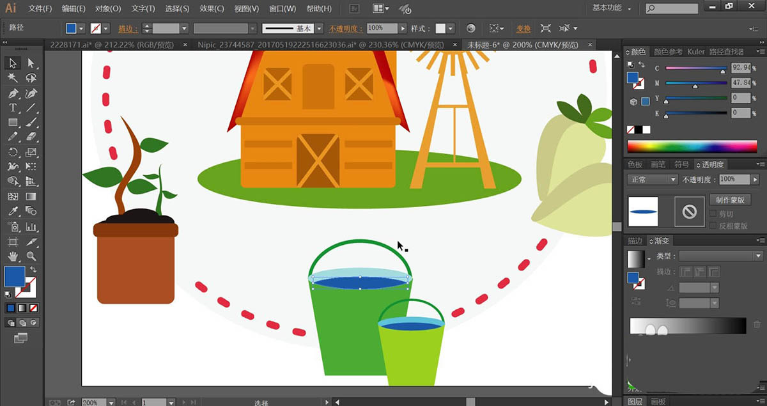This screenshot has height=406, width=767.
Task: Select the Magic Wand tool
Action: tap(13, 78)
